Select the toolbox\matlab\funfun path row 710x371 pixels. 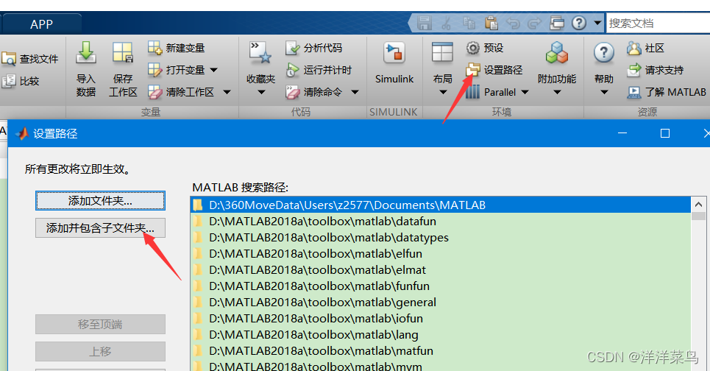441,286
